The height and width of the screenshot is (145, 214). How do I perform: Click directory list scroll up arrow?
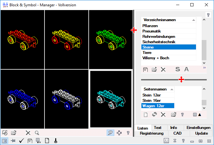(204, 20)
